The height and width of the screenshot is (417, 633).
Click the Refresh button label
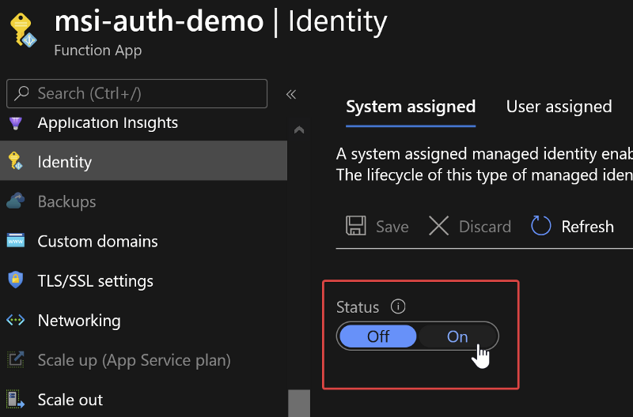tap(587, 226)
